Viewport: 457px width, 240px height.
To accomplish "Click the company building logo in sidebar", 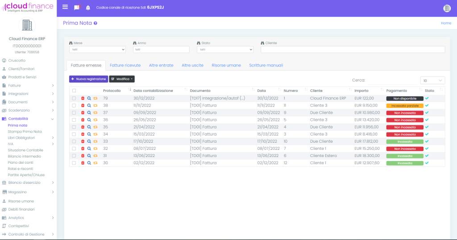I will click(x=27, y=25).
